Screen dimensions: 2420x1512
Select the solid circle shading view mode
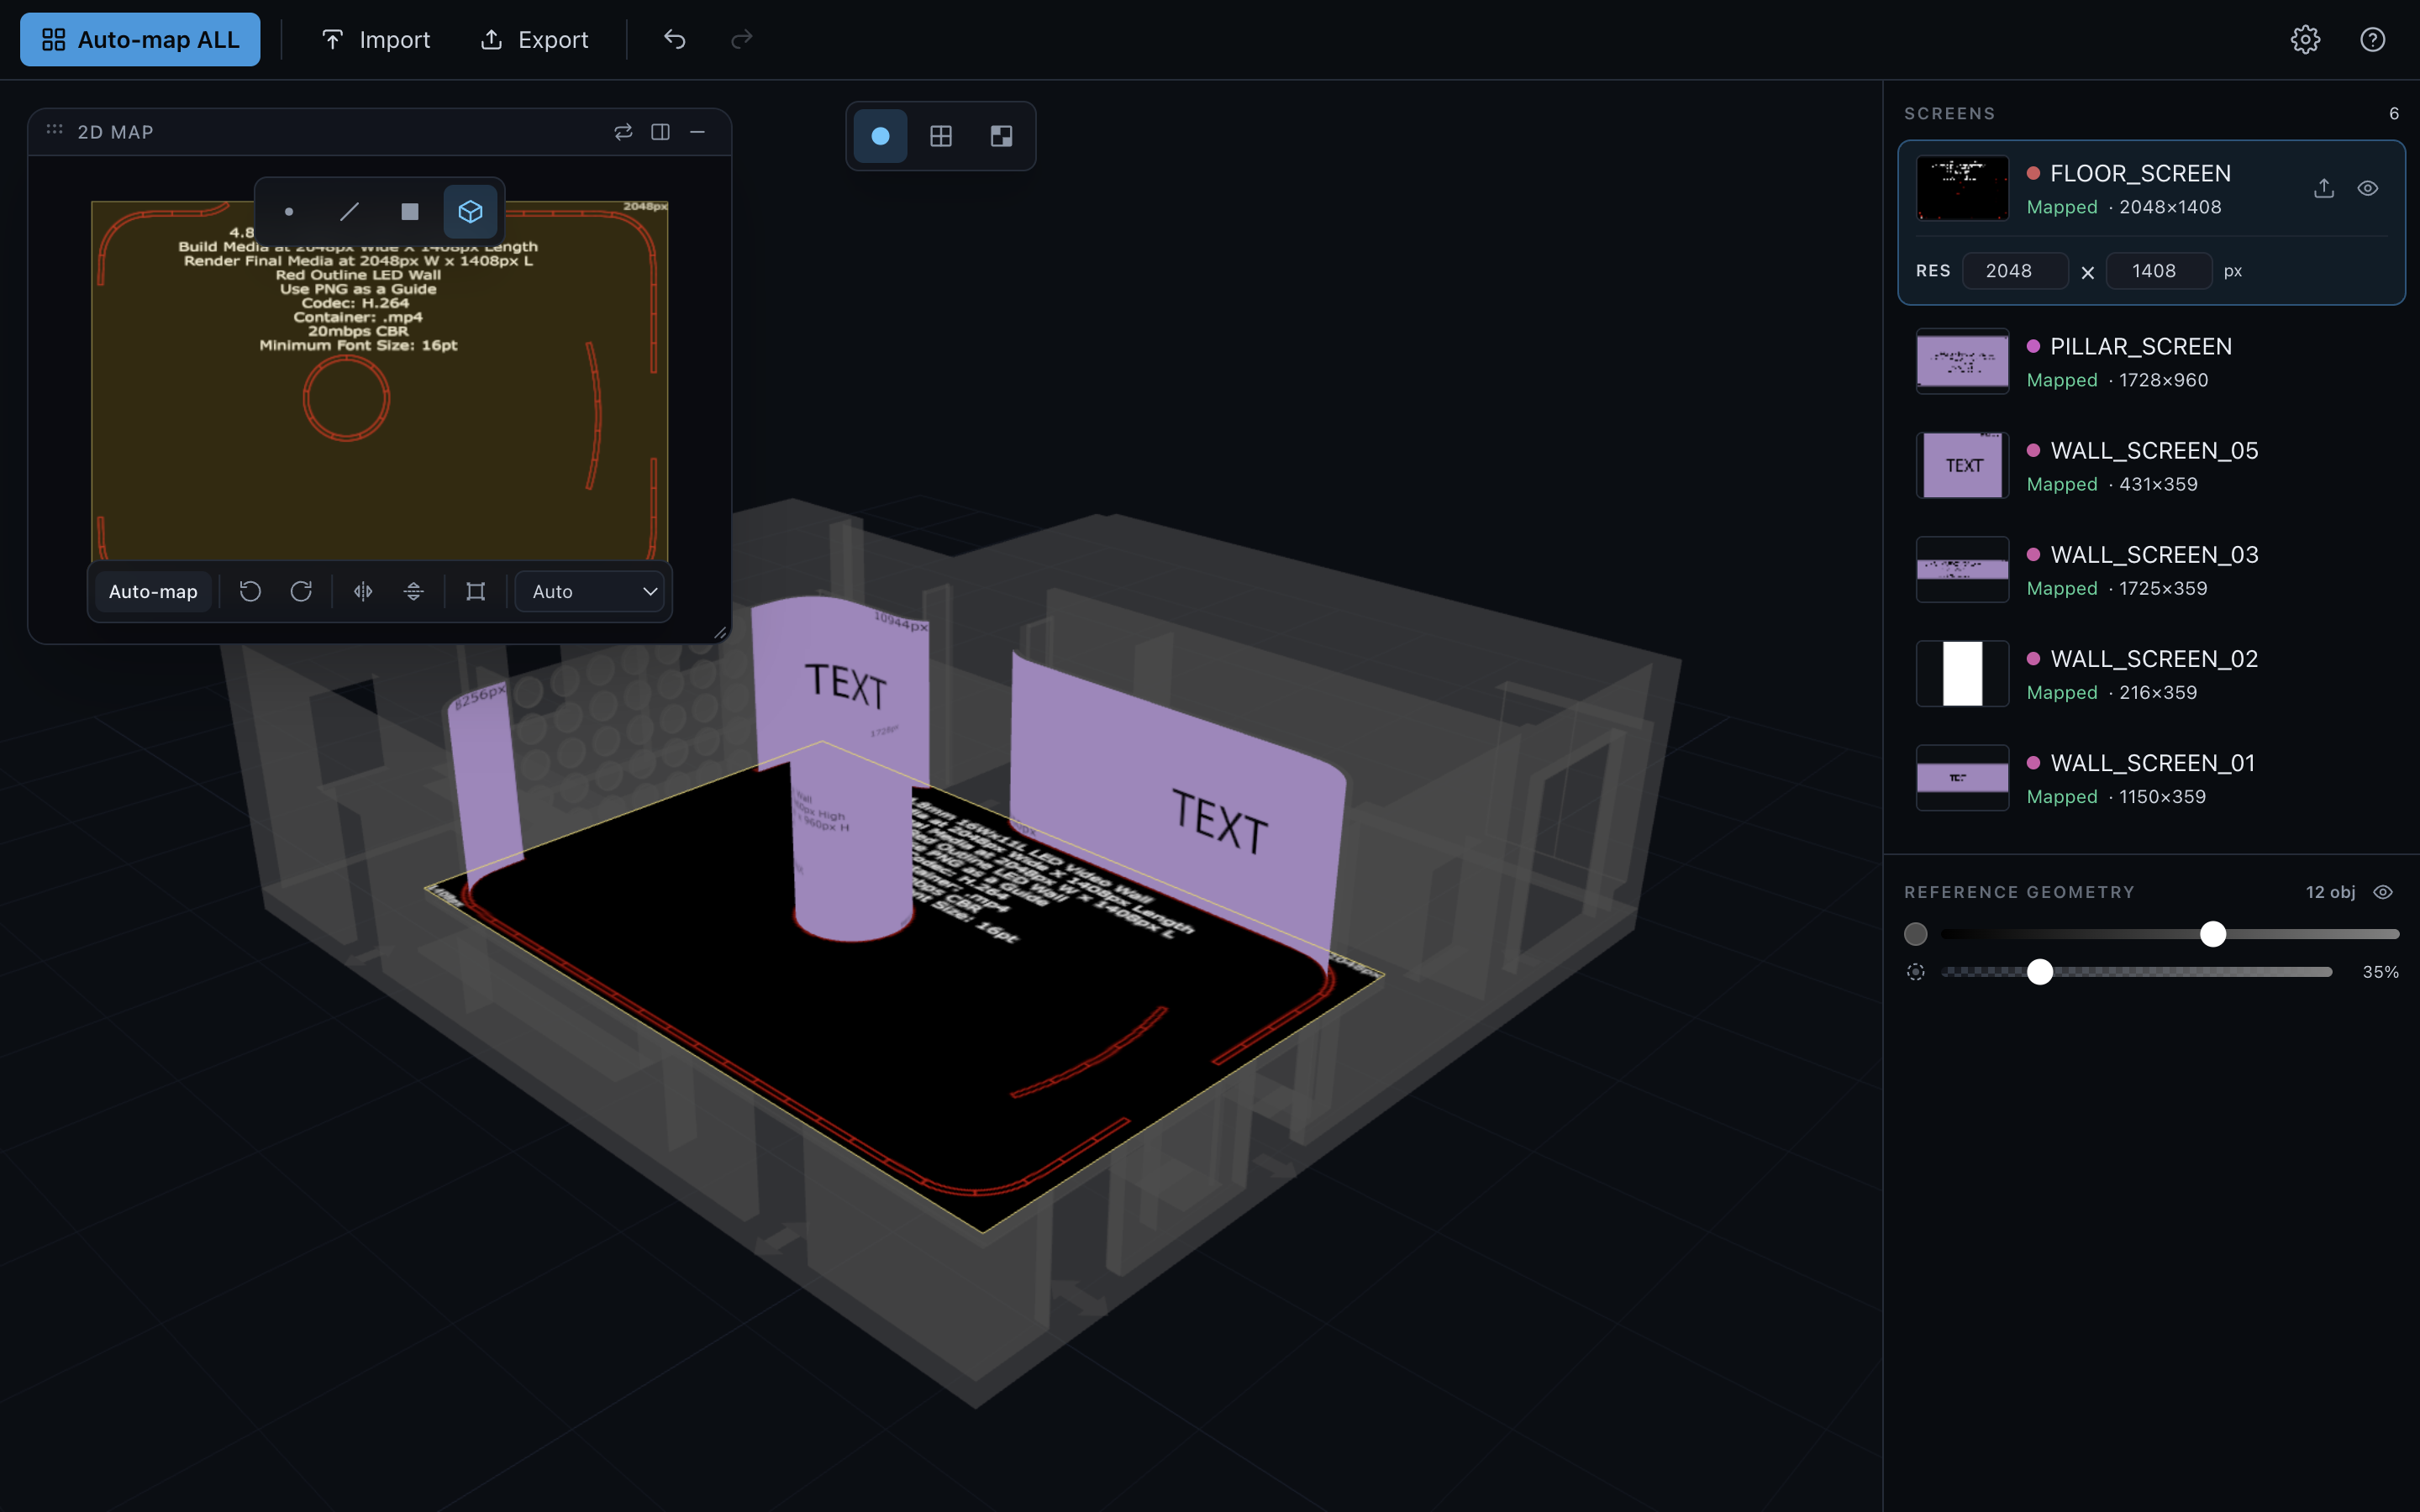click(x=880, y=136)
